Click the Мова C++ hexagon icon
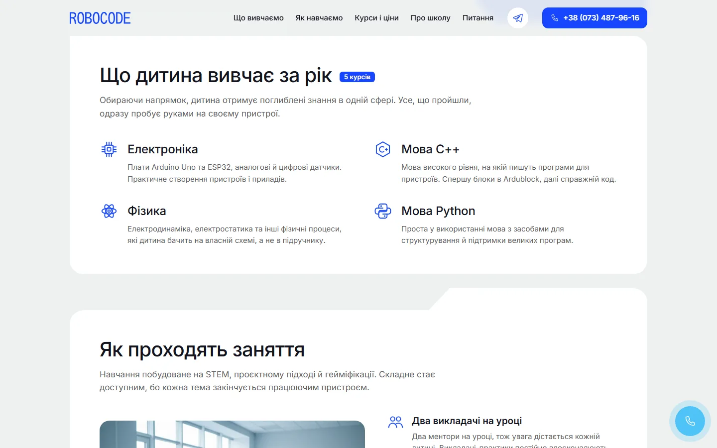The image size is (717, 448). (383, 149)
